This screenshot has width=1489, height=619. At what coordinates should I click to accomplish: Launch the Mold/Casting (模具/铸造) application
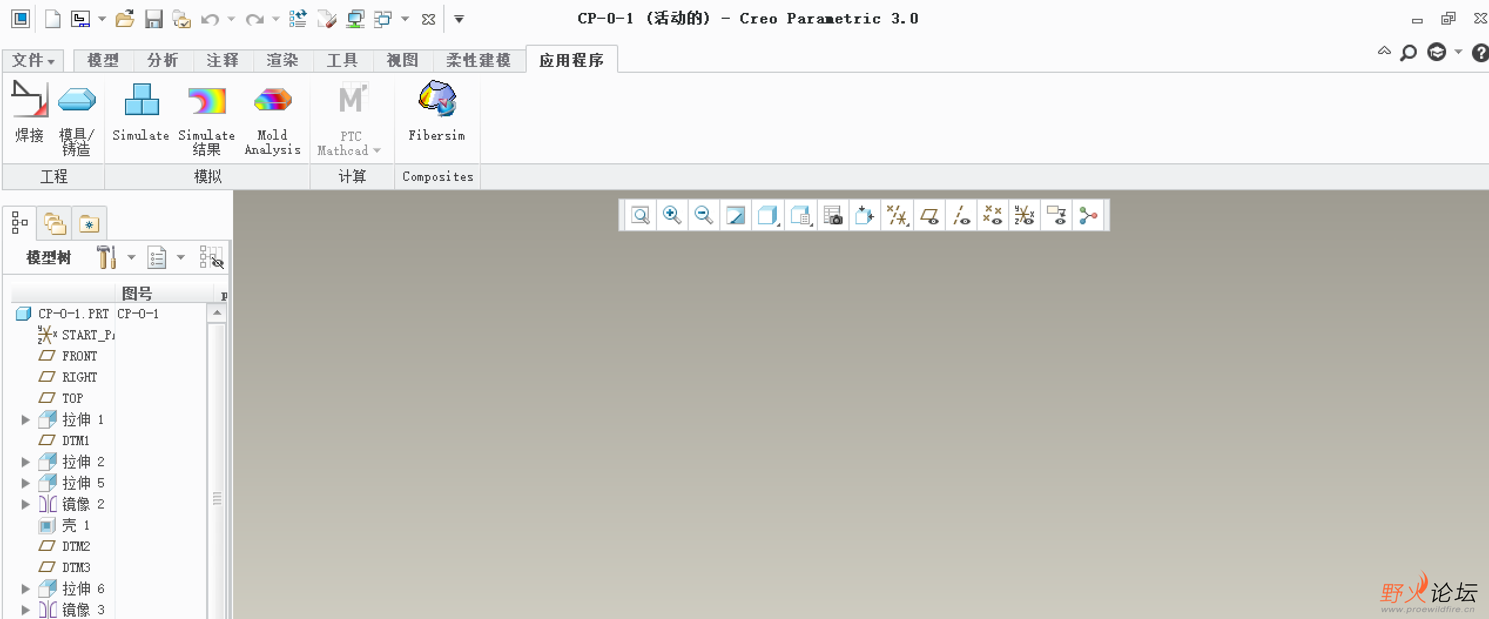tap(76, 117)
